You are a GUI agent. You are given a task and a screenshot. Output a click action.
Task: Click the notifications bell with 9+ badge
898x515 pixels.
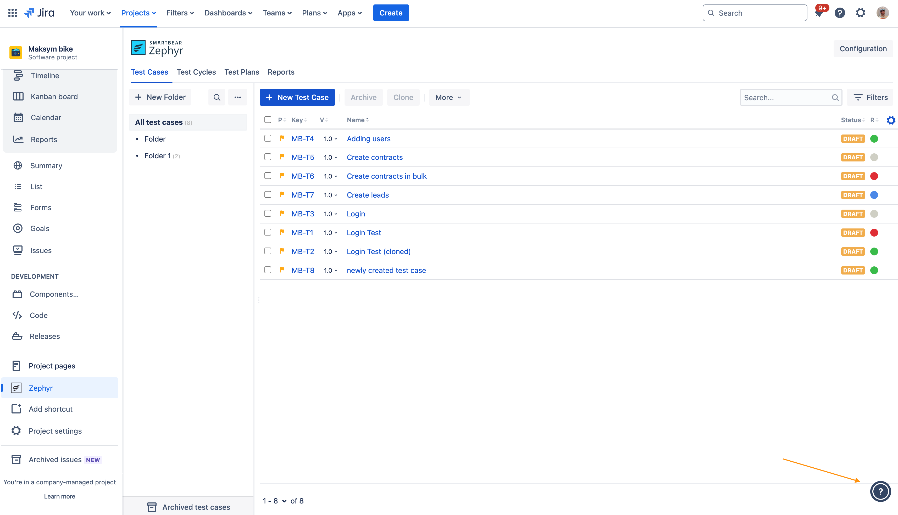click(819, 13)
